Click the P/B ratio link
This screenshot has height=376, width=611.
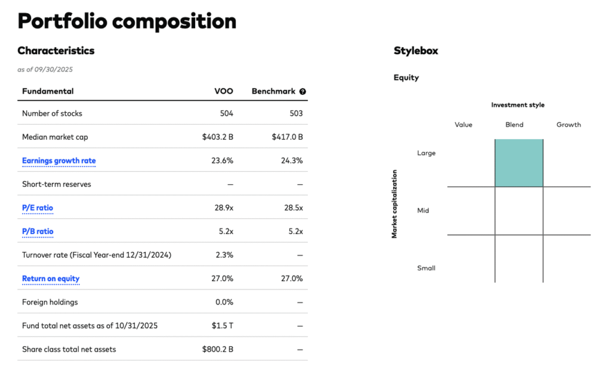tap(38, 232)
